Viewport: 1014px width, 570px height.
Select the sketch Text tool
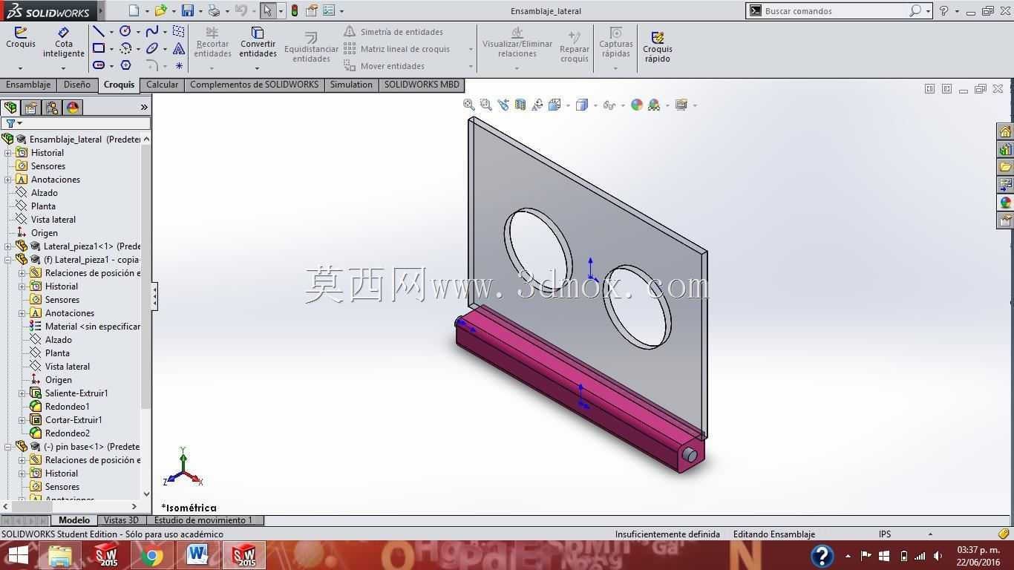coord(179,48)
